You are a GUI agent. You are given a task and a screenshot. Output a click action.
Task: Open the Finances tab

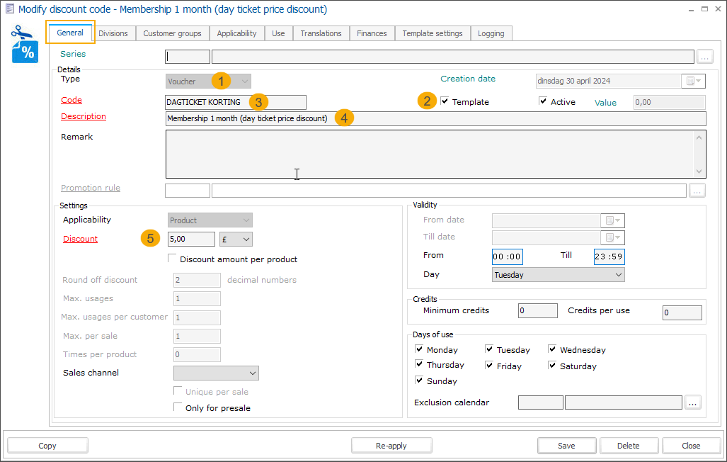[372, 33]
